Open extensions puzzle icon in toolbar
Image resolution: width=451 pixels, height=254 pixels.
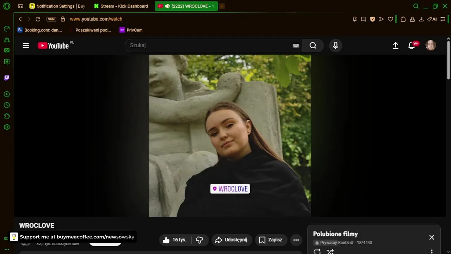403,19
